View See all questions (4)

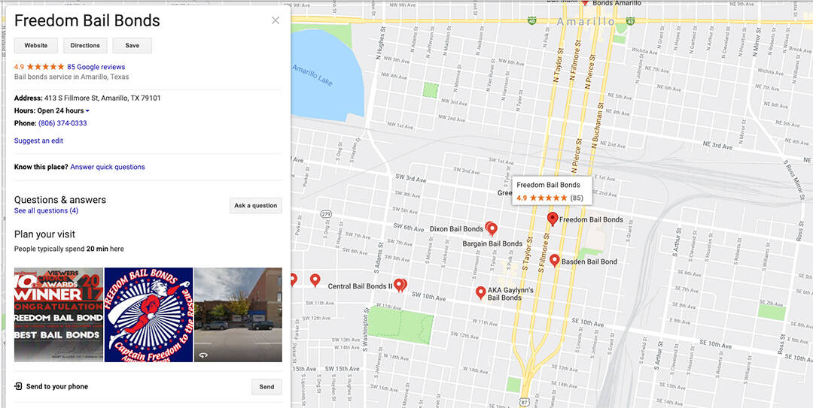[46, 210]
